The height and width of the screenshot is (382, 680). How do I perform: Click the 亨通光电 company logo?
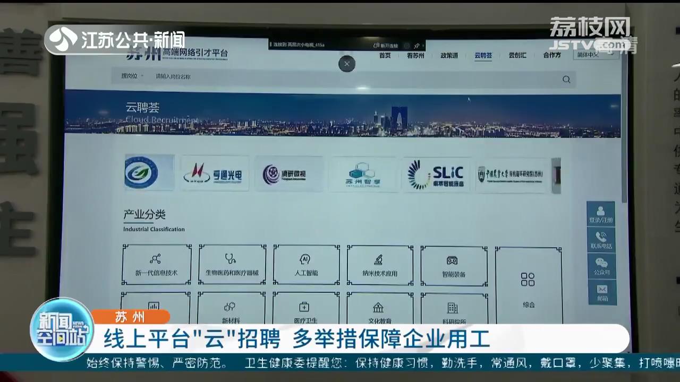[215, 173]
